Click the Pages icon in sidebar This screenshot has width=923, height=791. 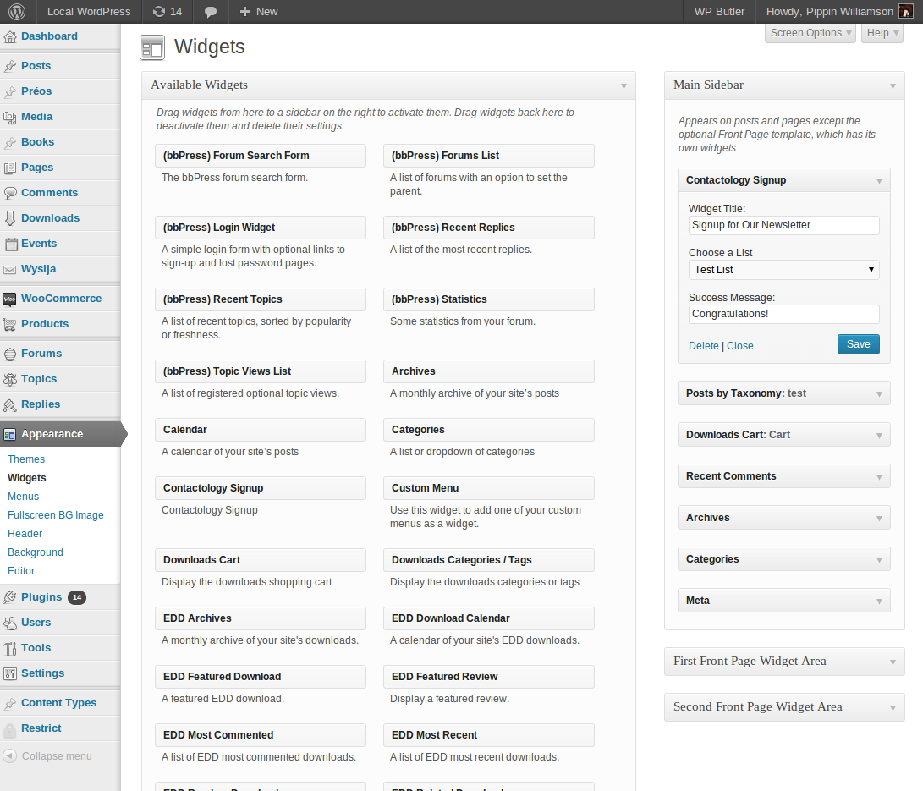(x=10, y=168)
